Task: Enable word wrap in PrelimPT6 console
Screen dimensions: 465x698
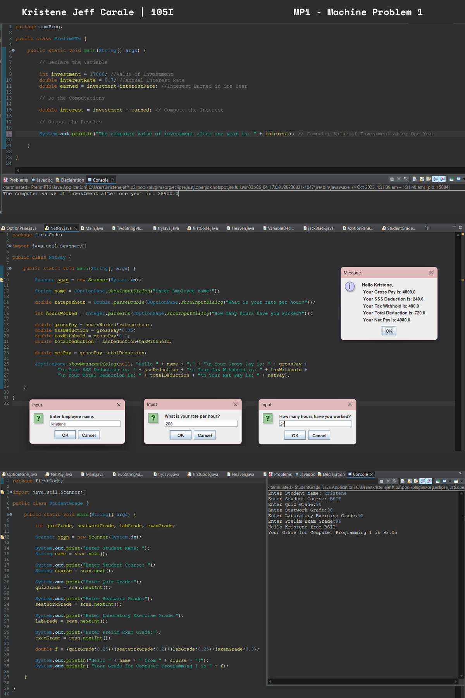Action: coord(428,179)
